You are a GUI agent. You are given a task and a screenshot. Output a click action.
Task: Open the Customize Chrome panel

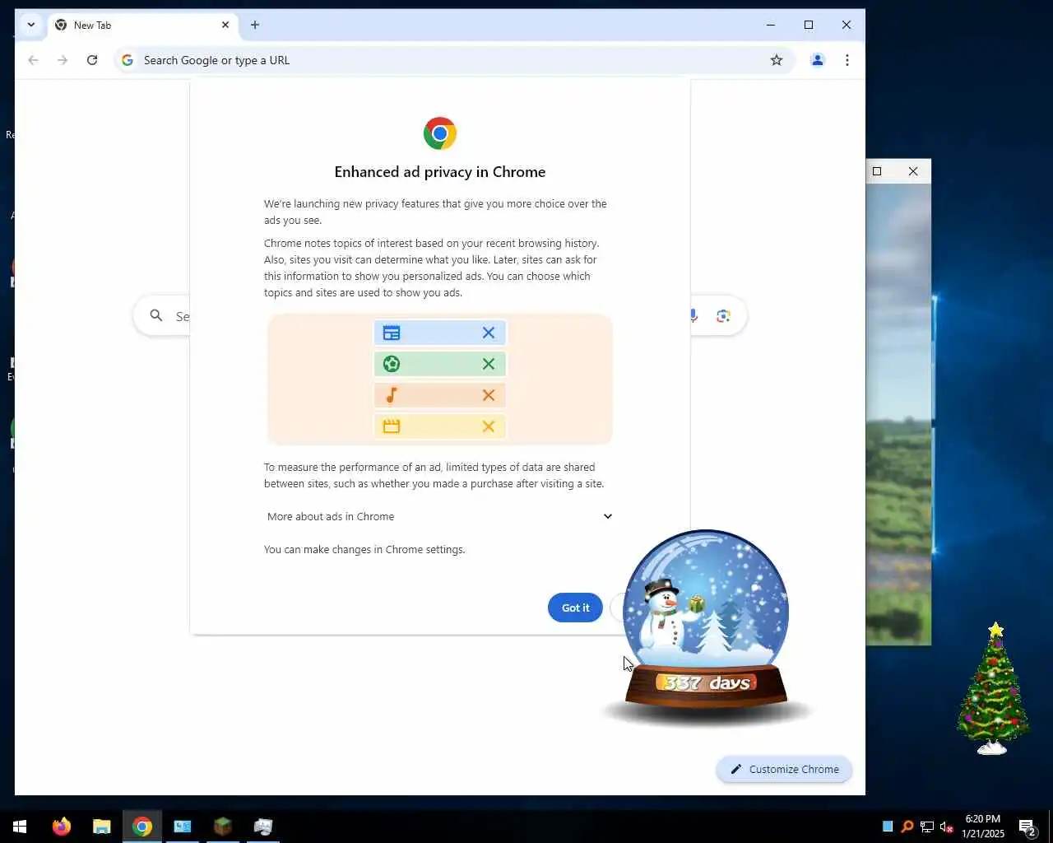coord(784,769)
